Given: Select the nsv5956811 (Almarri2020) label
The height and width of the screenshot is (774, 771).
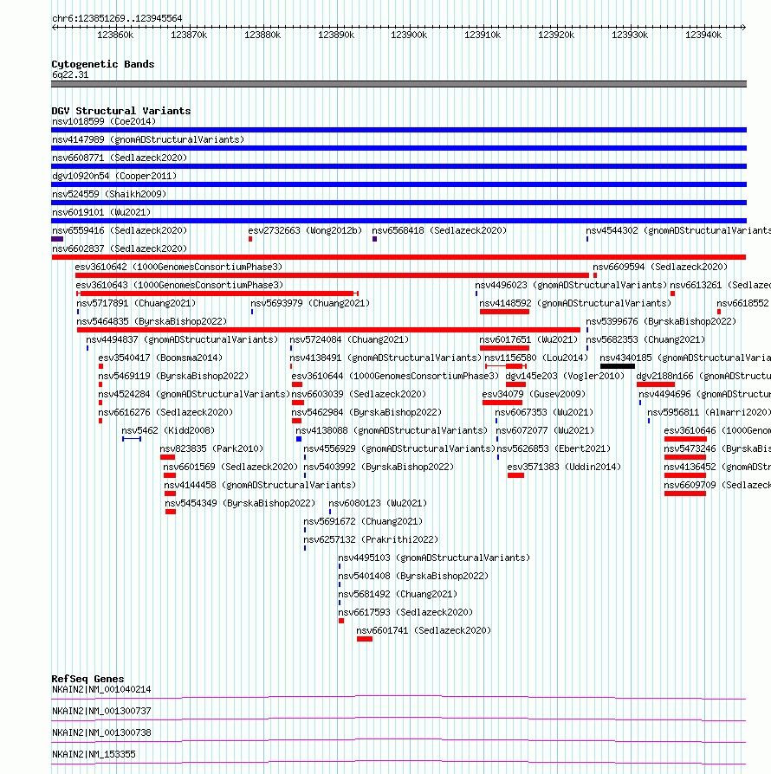Looking at the screenshot, I should point(709,413).
